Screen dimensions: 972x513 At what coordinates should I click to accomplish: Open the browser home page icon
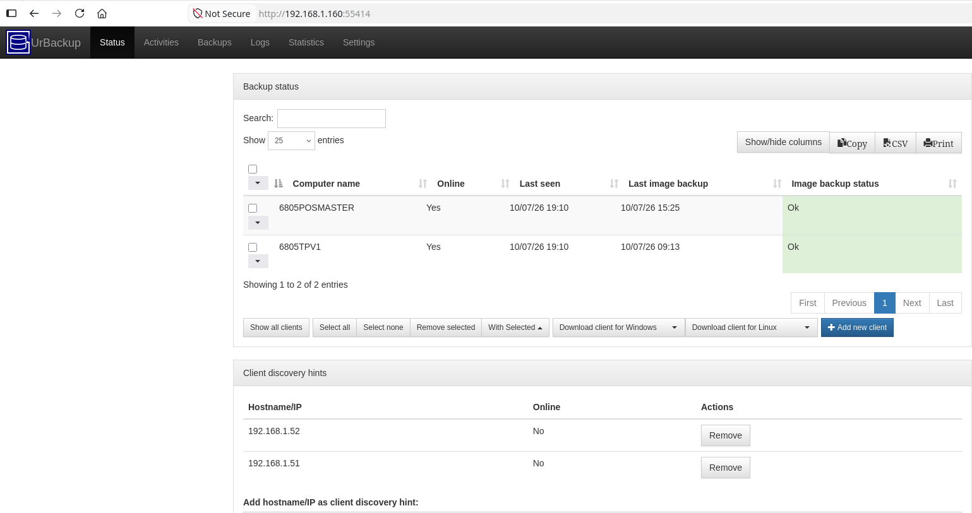(x=102, y=13)
